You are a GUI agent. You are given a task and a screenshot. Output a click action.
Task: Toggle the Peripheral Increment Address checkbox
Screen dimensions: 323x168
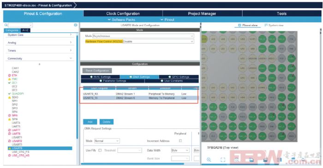(180, 141)
